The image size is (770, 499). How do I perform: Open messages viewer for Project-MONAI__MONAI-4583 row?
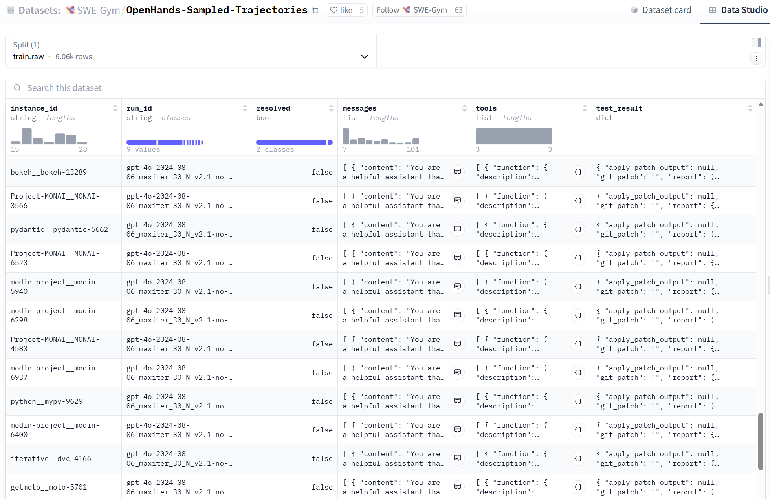[x=457, y=344]
